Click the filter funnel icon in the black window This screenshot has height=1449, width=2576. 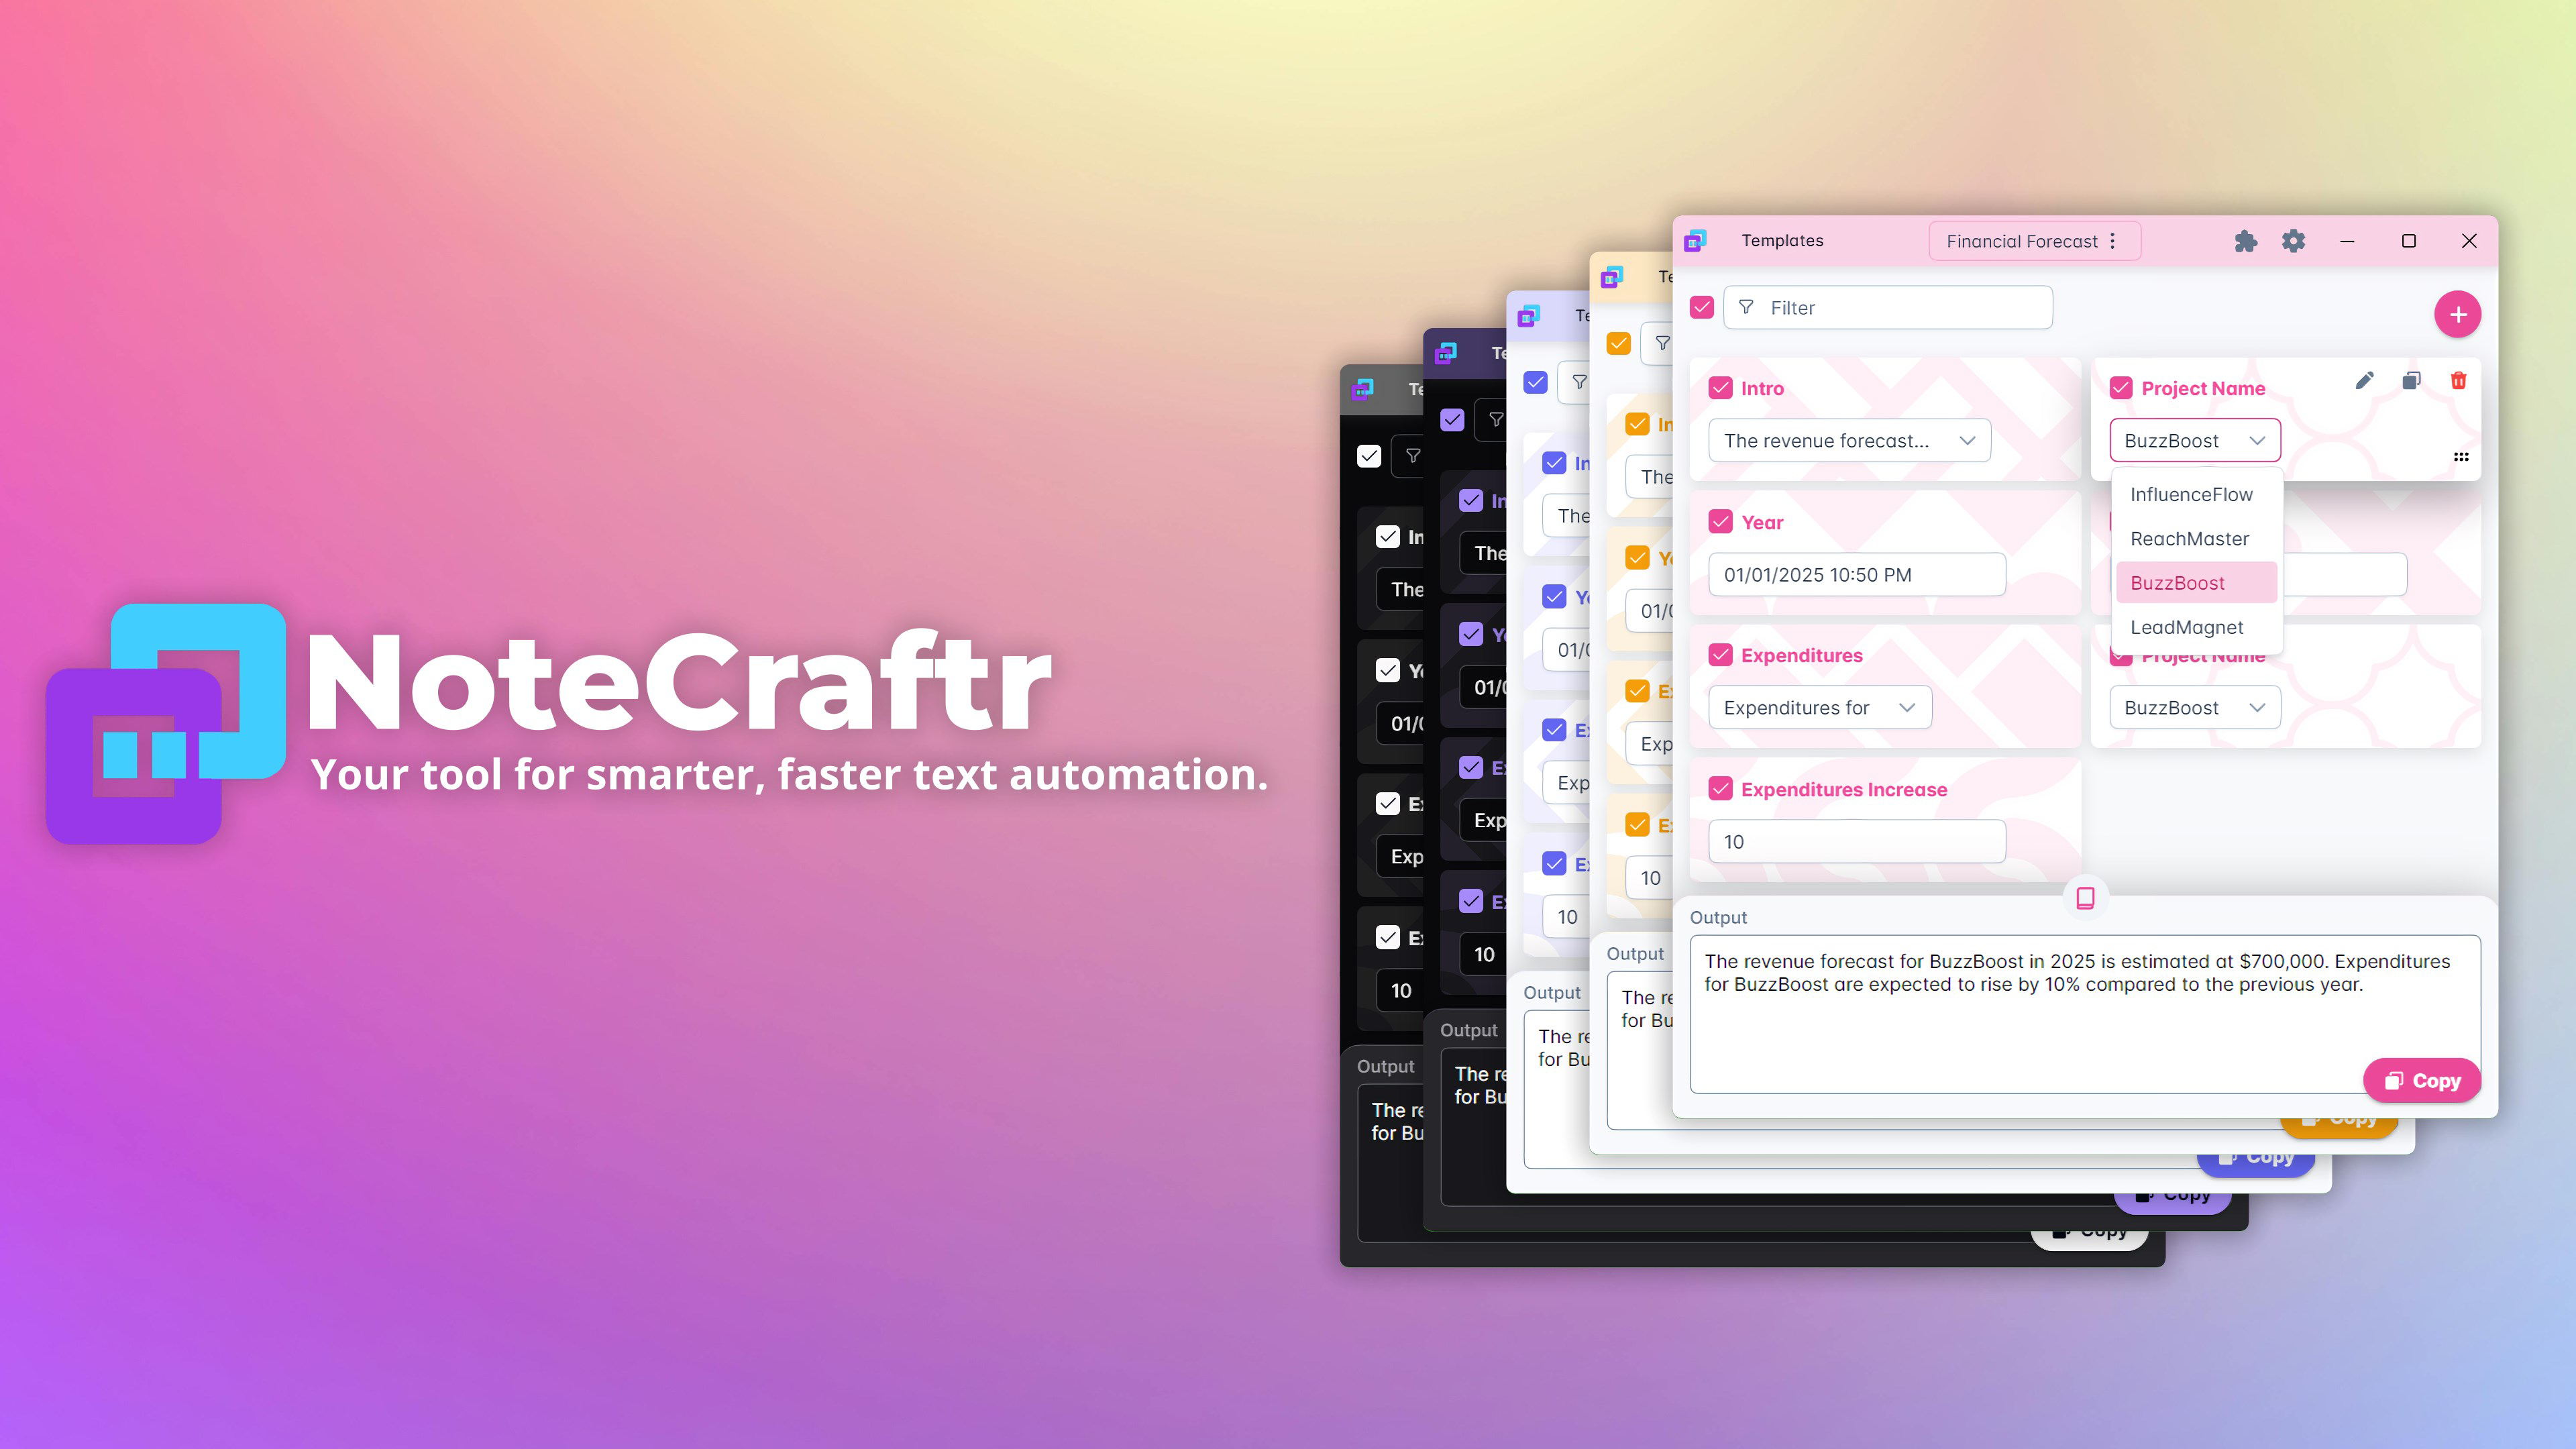click(1413, 455)
